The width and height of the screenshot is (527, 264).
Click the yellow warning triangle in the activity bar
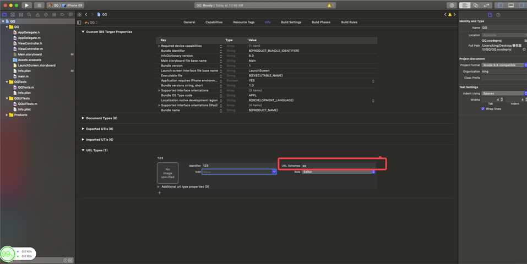pyautogui.click(x=329, y=5)
